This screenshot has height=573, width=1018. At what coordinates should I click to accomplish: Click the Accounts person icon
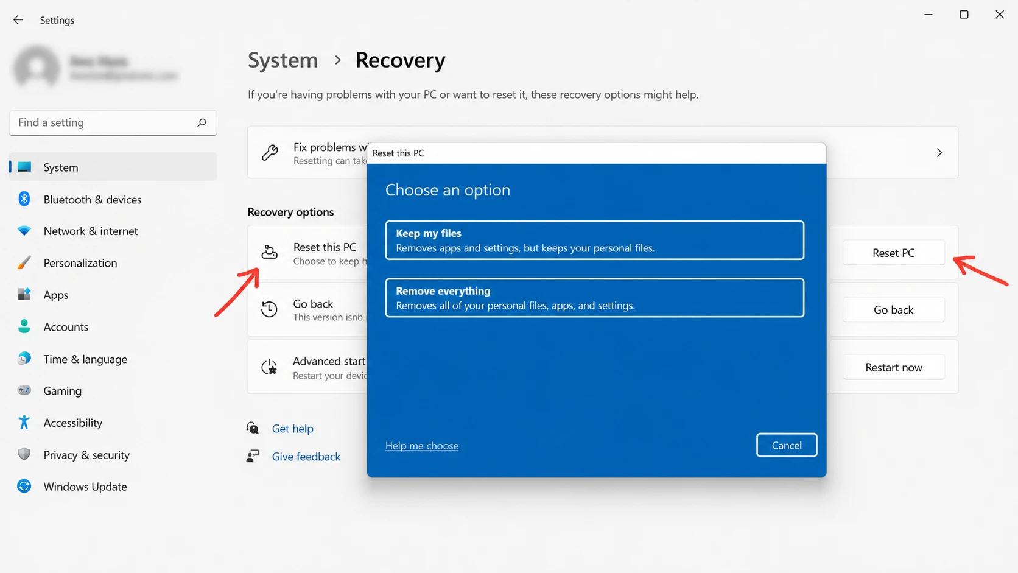click(24, 326)
